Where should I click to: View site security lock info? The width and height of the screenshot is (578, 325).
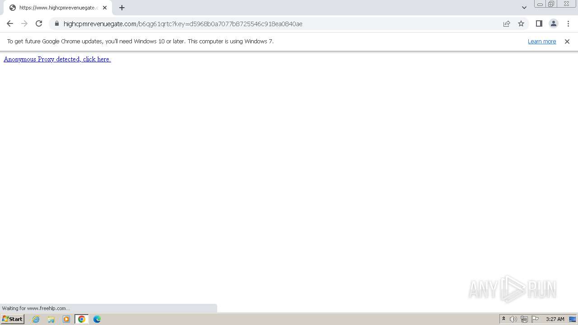click(x=57, y=23)
